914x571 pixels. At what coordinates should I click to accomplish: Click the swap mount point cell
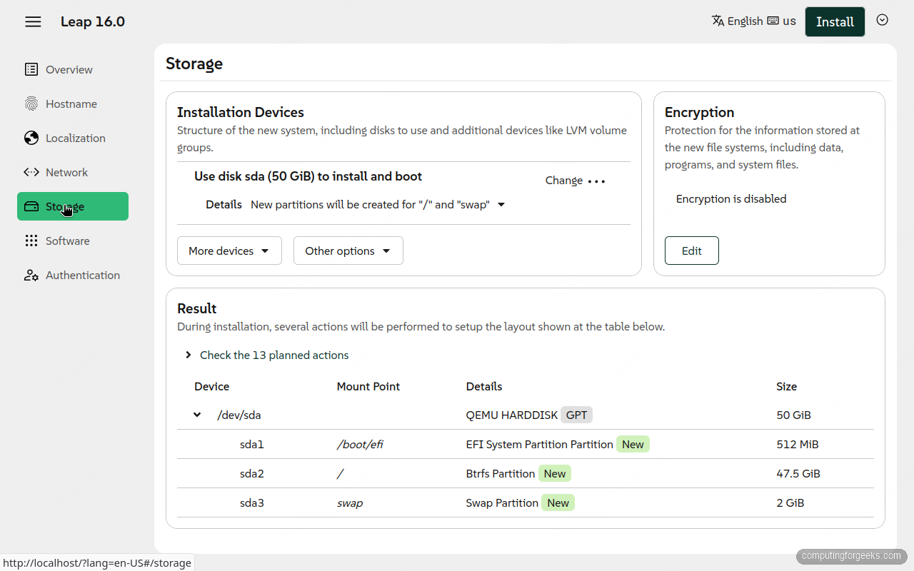[350, 502]
